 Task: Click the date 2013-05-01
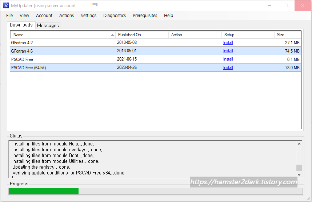coord(127,51)
